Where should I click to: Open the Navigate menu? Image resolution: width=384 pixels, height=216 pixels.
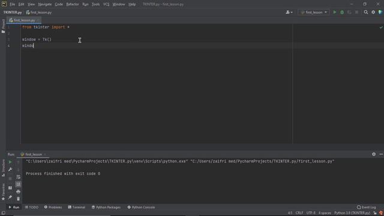[x=45, y=4]
